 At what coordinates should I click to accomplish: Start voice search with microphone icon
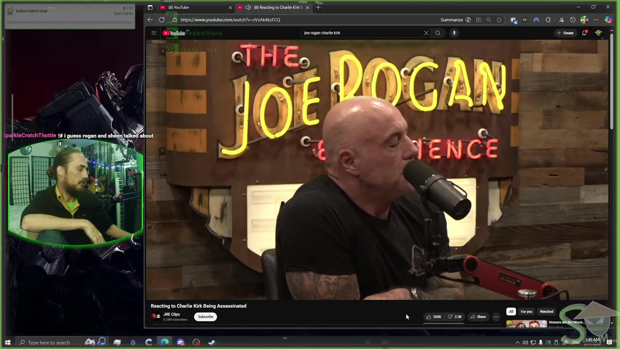pyautogui.click(x=454, y=33)
